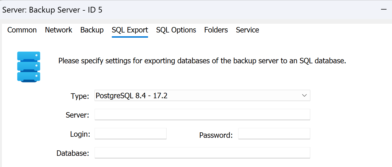Viewport: 392px width, 167px height.
Task: Expand the Type dropdown arrow
Action: (304, 96)
